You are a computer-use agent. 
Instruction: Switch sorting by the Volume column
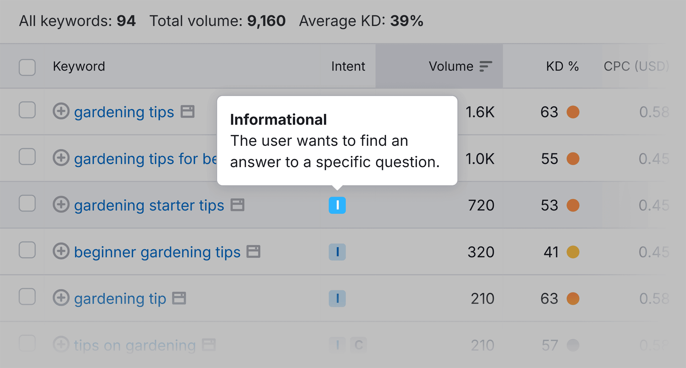pos(451,66)
